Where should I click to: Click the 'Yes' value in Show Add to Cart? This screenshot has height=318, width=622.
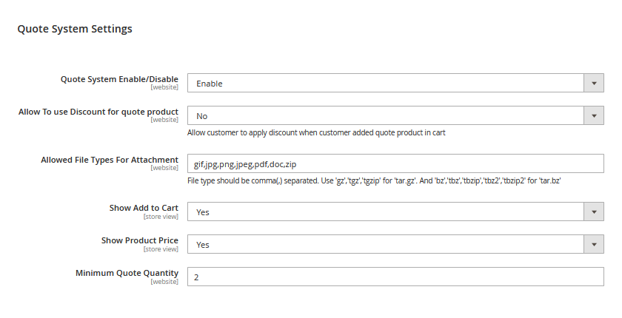pyautogui.click(x=203, y=212)
